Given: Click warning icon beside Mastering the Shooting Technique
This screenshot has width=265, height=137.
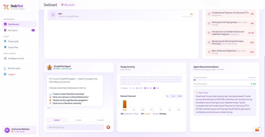Looking at the screenshot, I should pyautogui.click(x=209, y=42).
